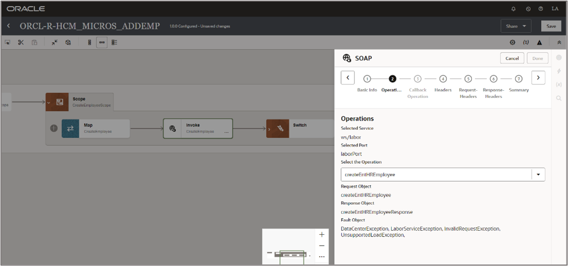Viewport: 568px width, 266px height.
Task: Click the search icon in right sidebar
Action: tap(559, 98)
